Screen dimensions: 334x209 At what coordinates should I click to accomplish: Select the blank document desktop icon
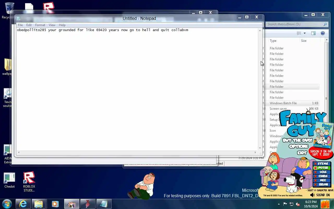click(29, 8)
